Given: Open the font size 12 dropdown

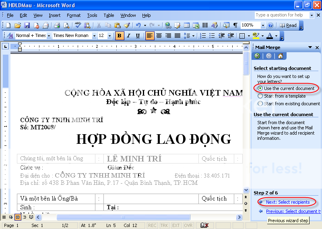Looking at the screenshot, I should coord(109,36).
